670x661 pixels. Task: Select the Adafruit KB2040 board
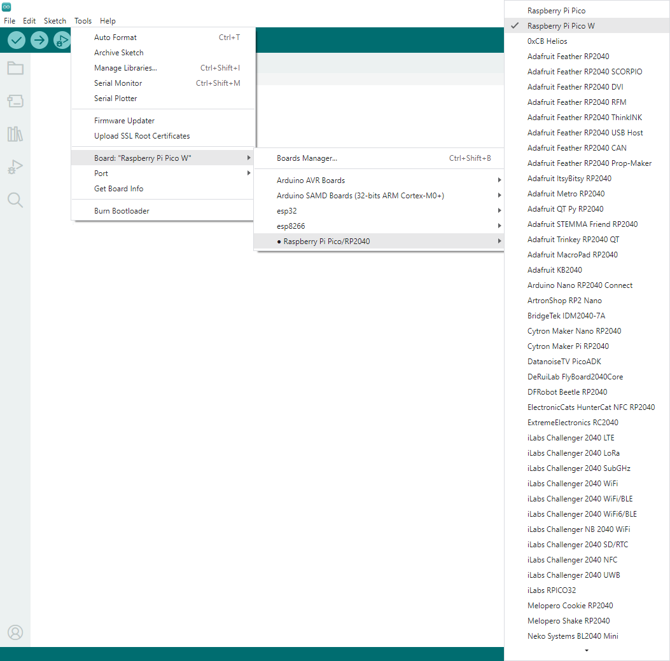coord(587,270)
